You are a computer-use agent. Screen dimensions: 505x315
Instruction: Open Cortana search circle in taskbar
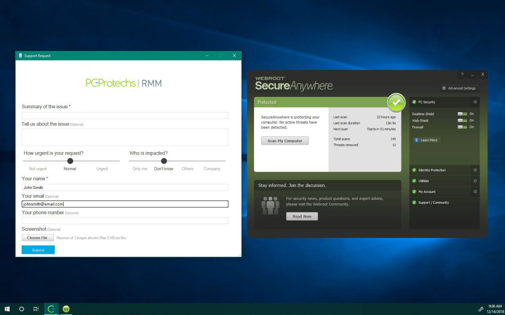(22, 309)
